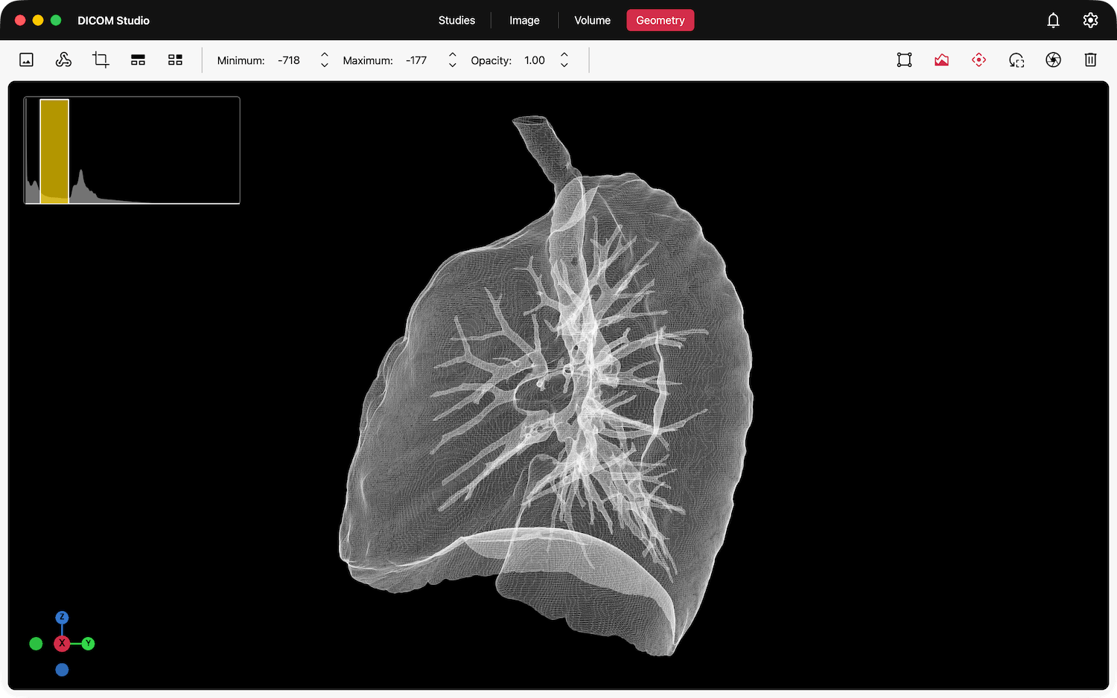Click the Minimum value field showing -718
Screen dimensions: 1117x698
pyautogui.click(x=289, y=60)
